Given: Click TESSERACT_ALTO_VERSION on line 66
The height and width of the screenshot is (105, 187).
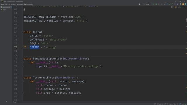Looking at the screenshot, I should [41, 21].
